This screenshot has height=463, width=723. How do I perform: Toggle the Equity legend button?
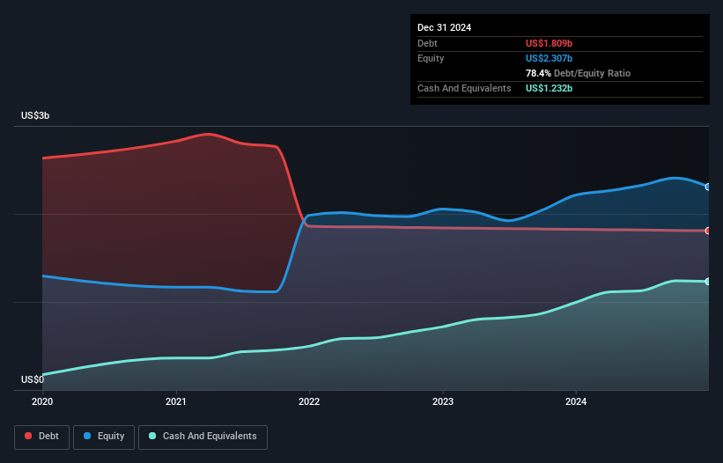pos(104,437)
